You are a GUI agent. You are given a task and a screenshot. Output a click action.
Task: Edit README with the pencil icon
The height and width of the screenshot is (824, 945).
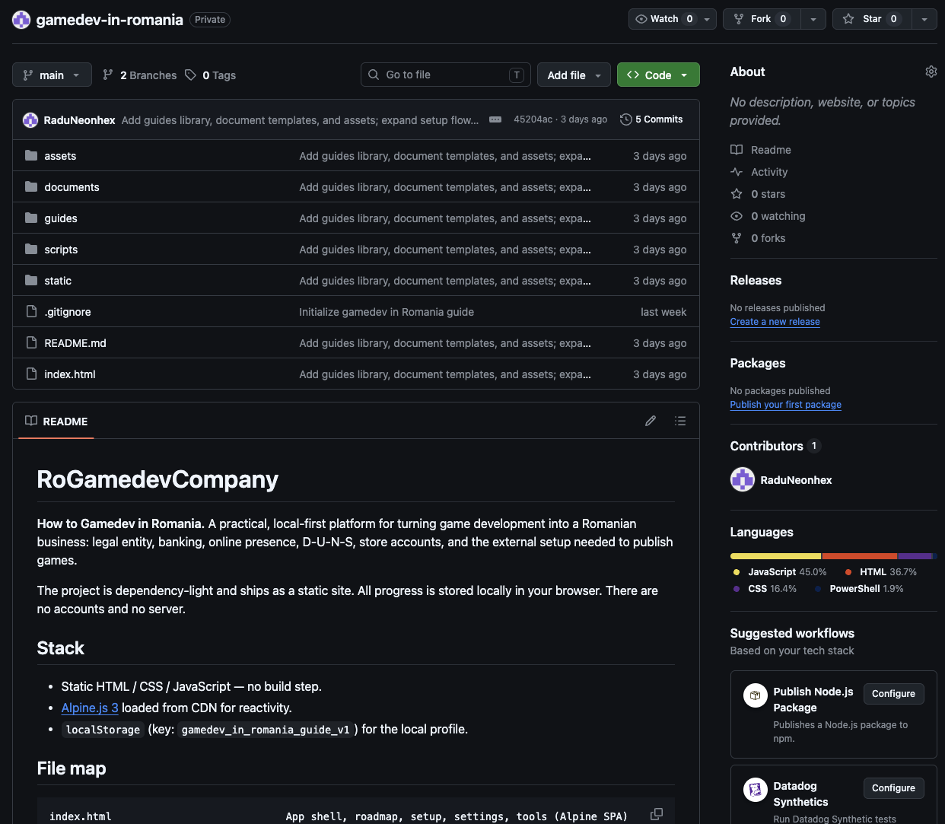[x=651, y=421]
